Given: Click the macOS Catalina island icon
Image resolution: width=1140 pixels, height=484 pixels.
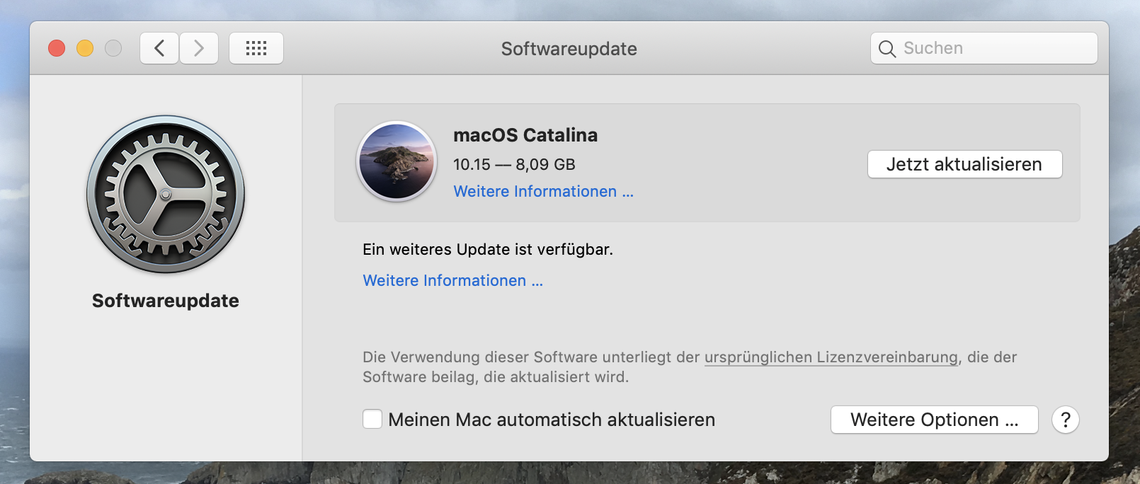Looking at the screenshot, I should click(397, 161).
